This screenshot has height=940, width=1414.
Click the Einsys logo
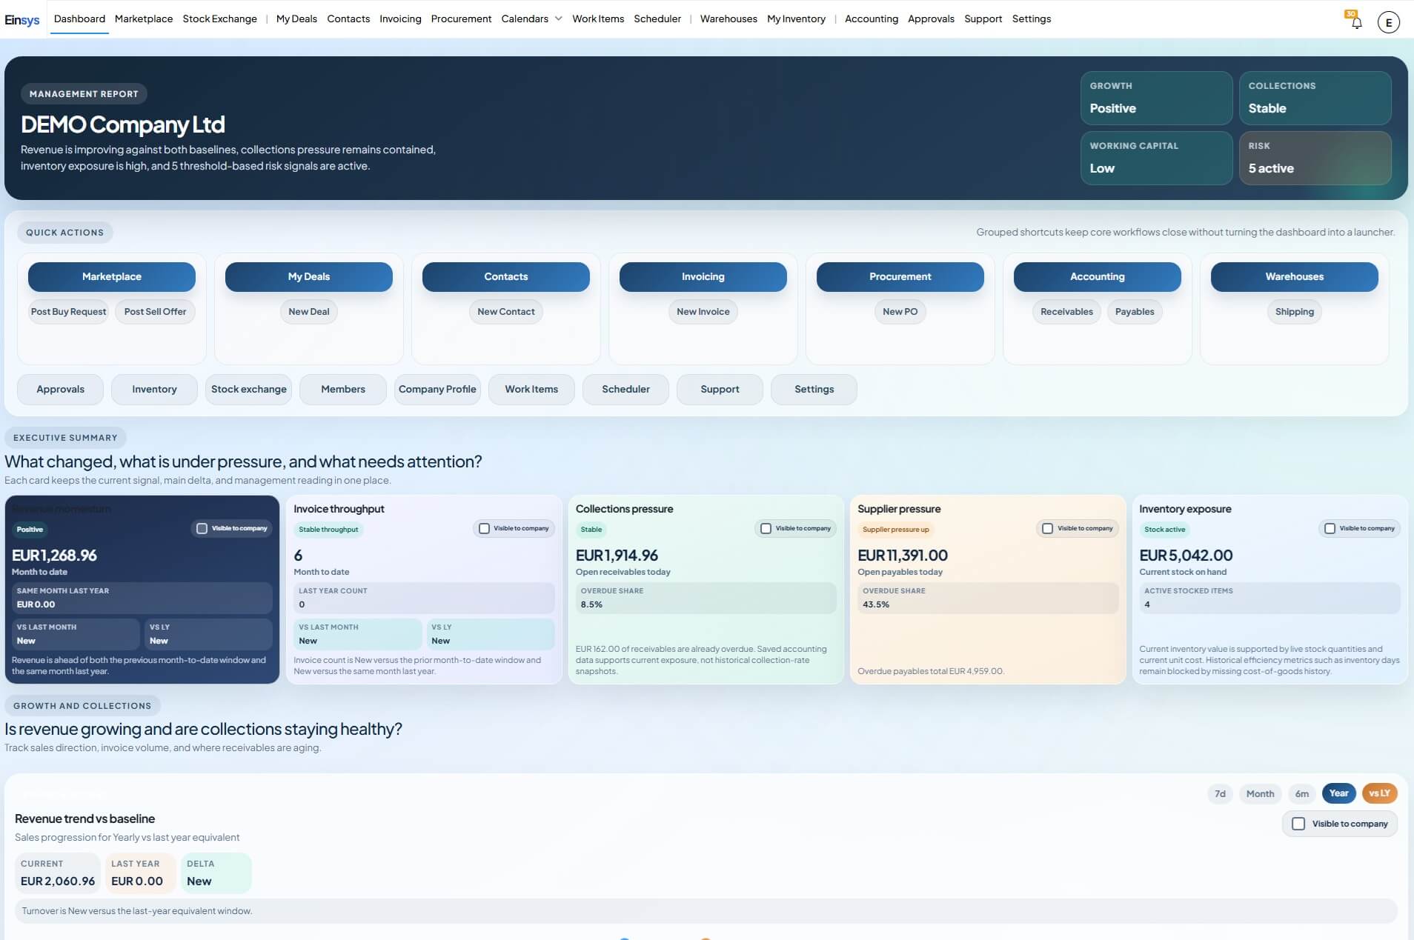(22, 20)
